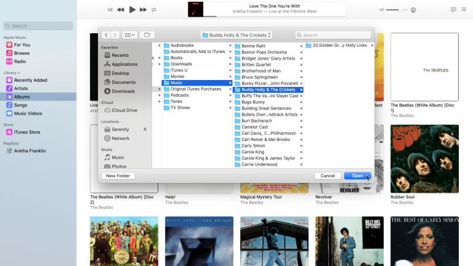Select the Carole King folder

[253, 152]
